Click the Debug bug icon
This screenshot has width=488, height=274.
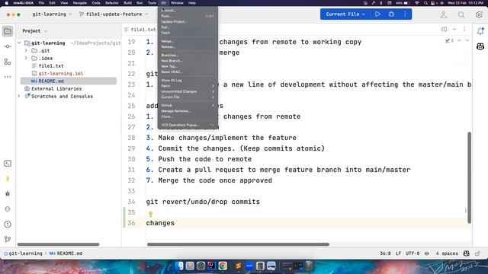click(x=391, y=14)
